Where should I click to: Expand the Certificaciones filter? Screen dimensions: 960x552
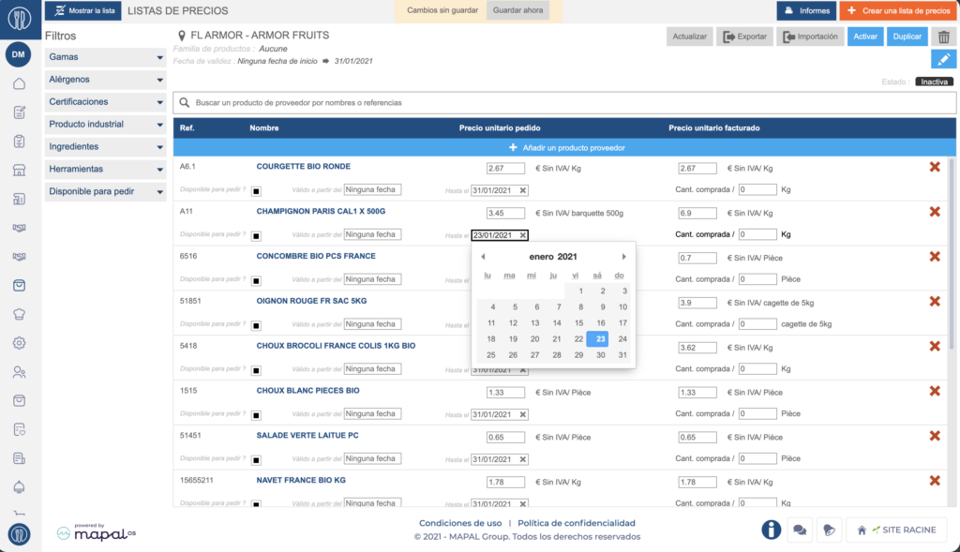(105, 101)
